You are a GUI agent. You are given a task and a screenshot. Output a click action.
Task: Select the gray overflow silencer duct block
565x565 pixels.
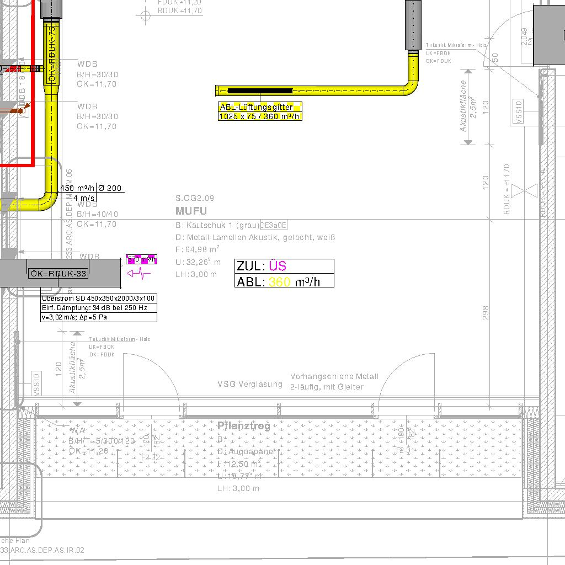click(x=61, y=274)
